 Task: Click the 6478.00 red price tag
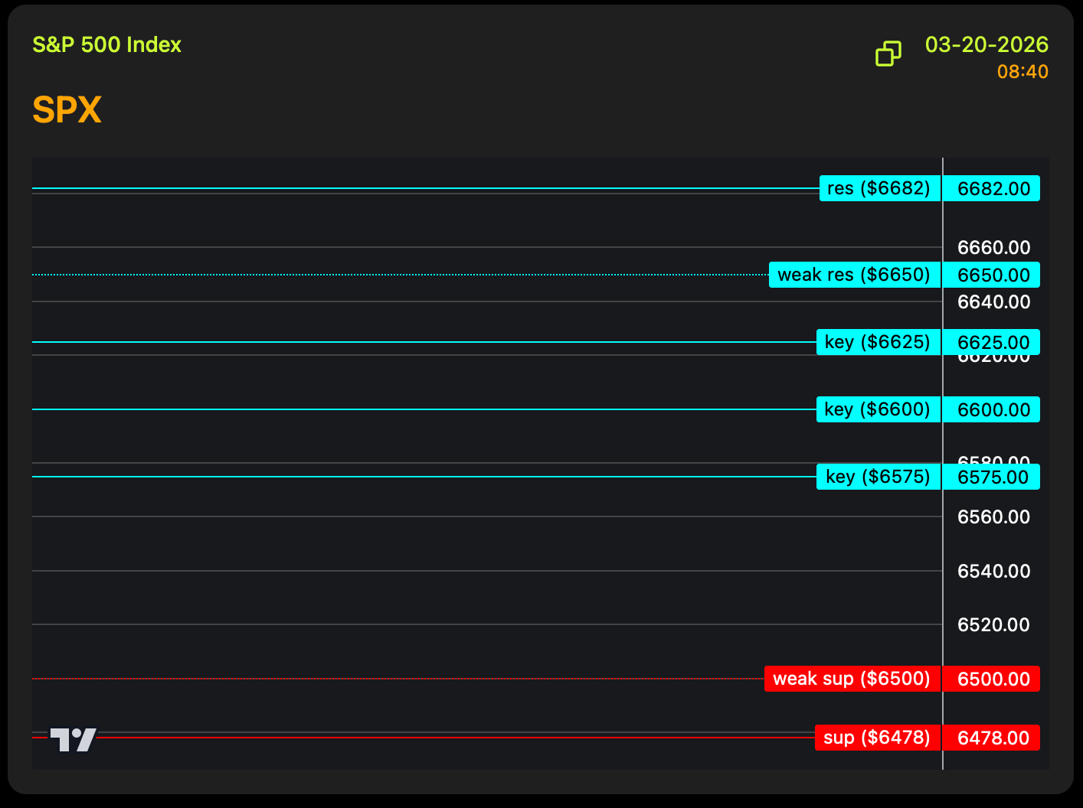pyautogui.click(x=993, y=738)
